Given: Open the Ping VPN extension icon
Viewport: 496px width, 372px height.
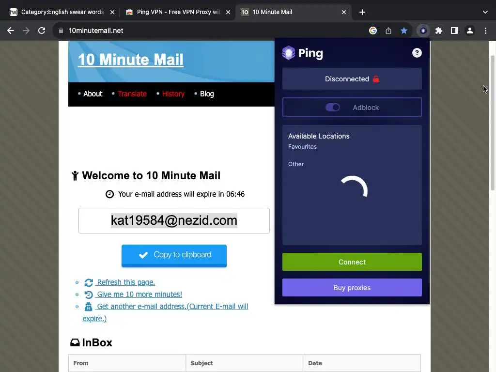Looking at the screenshot, I should click(x=423, y=31).
